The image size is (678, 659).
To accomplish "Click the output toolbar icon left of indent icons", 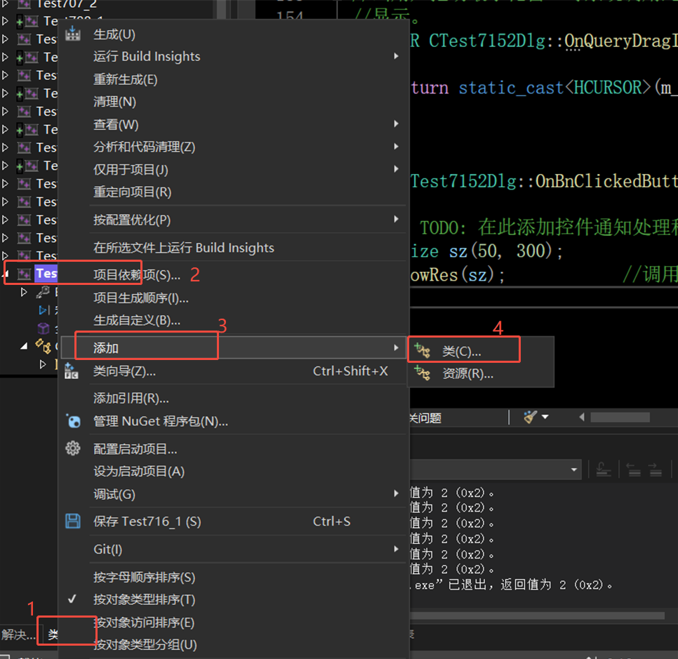I will click(604, 470).
